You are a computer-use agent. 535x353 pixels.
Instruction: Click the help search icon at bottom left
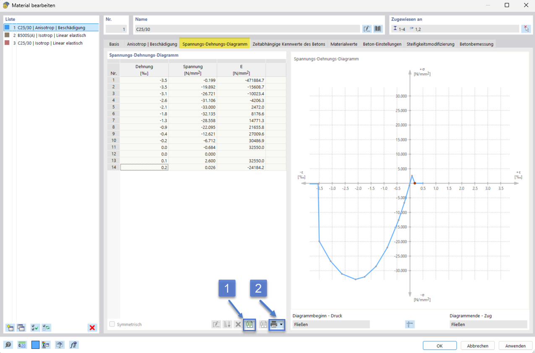pyautogui.click(x=8, y=345)
